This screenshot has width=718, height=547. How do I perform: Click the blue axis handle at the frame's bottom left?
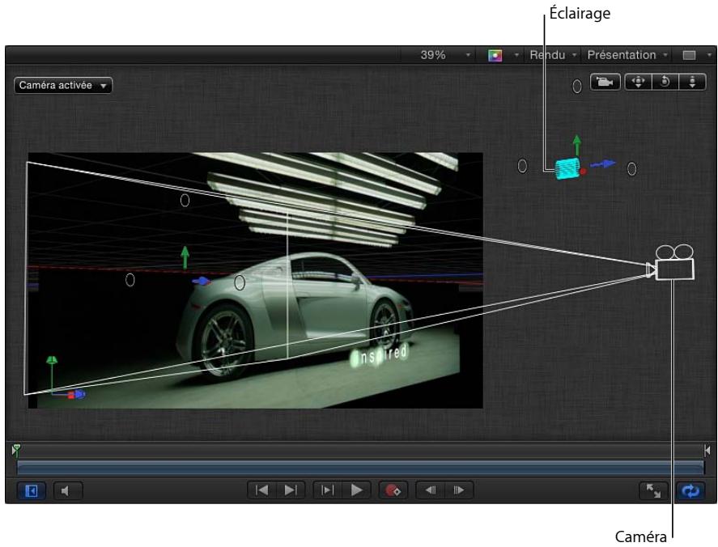[x=79, y=394]
